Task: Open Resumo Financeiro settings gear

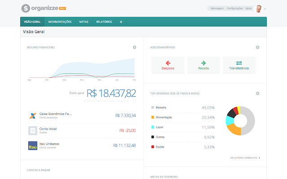Action: click(135, 47)
